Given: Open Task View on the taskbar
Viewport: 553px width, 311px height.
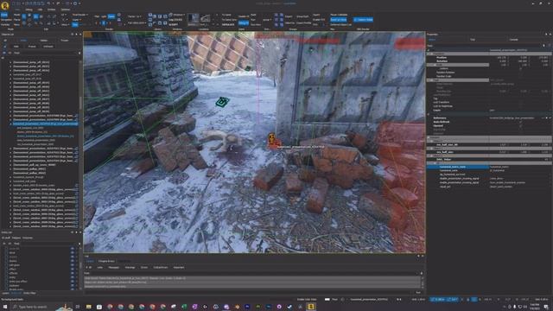Looking at the screenshot, I should (x=78, y=307).
